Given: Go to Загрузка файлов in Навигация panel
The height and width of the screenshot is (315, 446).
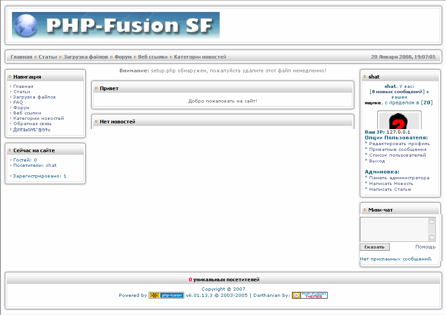Looking at the screenshot, I should [35, 97].
